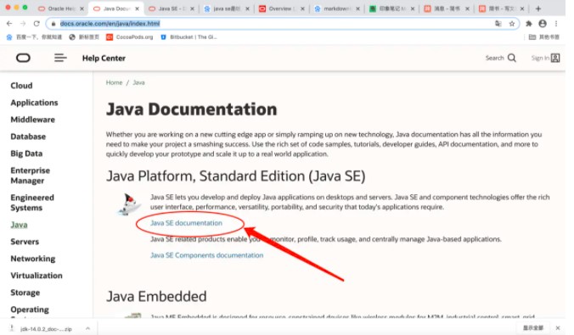This screenshot has height=335, width=574.
Task: Select Big Data in the sidebar
Action: 26,154
